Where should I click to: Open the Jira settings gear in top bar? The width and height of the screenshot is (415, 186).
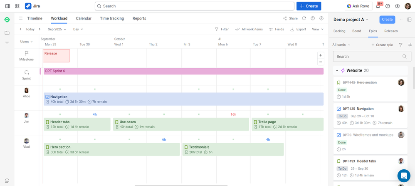(x=397, y=6)
